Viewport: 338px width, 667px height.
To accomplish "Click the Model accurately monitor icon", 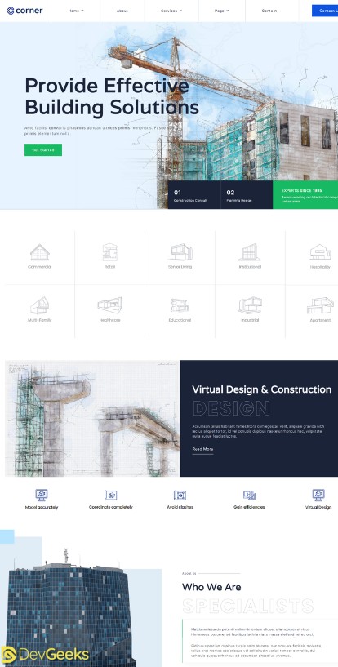I will pos(42,495).
